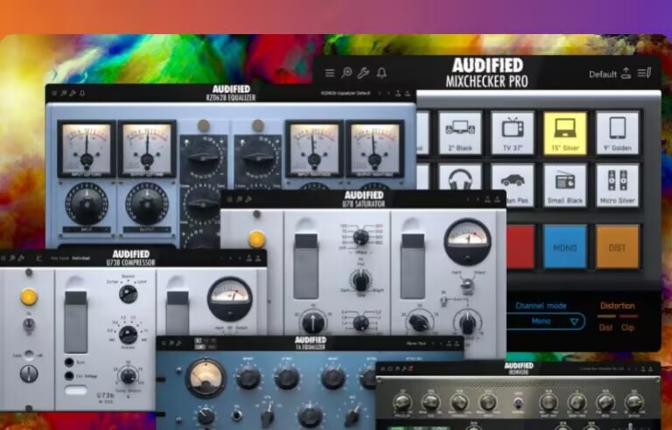Image resolution: width=672 pixels, height=430 pixels.
Task: Click the MixChecker Pro zoom magnifier icon
Action: click(346, 73)
